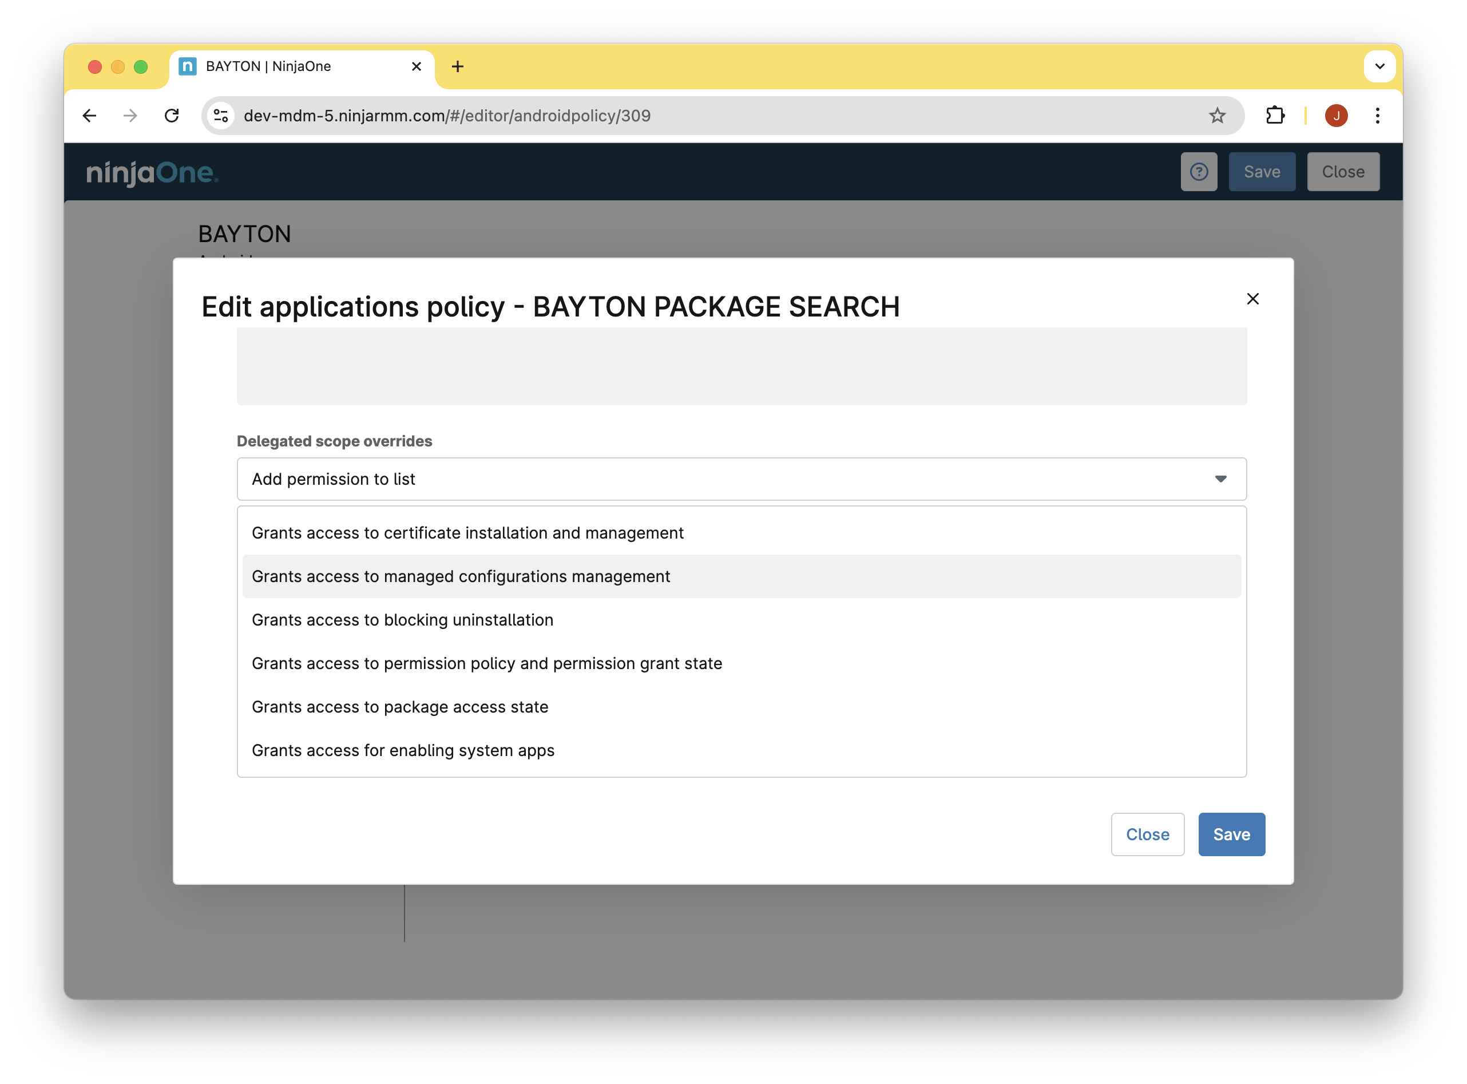Click Save in the top header bar

click(x=1262, y=172)
